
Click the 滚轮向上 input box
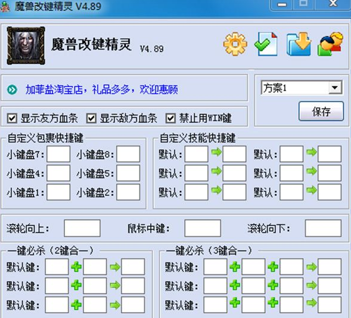point(82,228)
